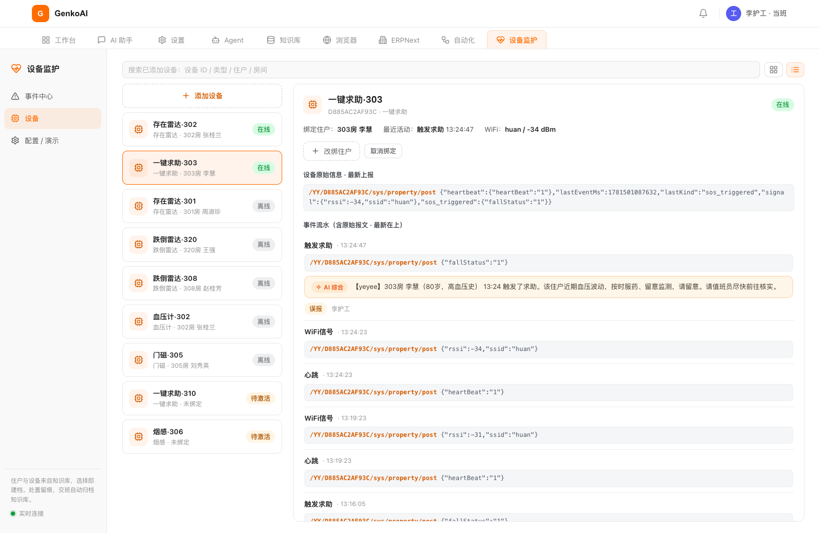Click the device search input field
This screenshot has width=819, height=533.
click(441, 70)
